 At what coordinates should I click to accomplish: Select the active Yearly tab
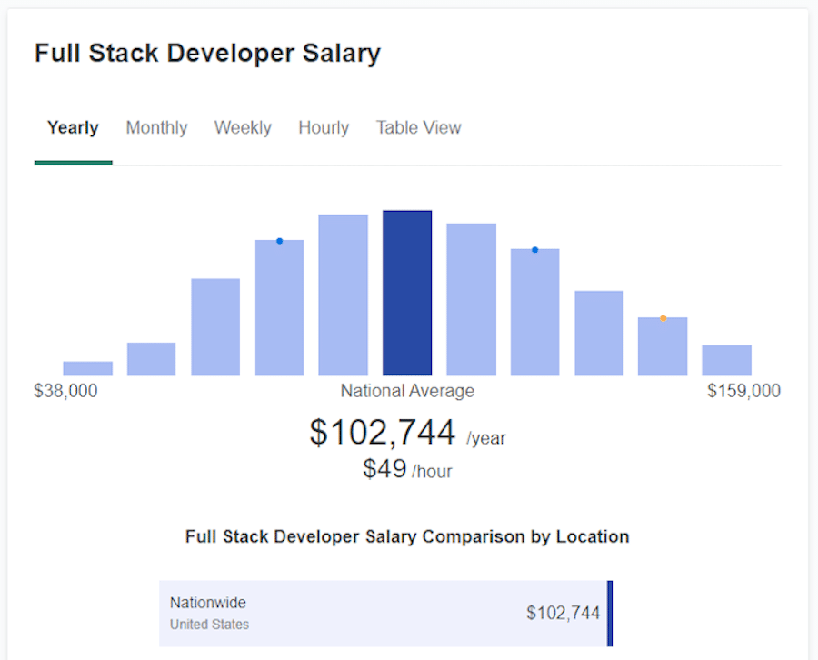click(x=73, y=127)
